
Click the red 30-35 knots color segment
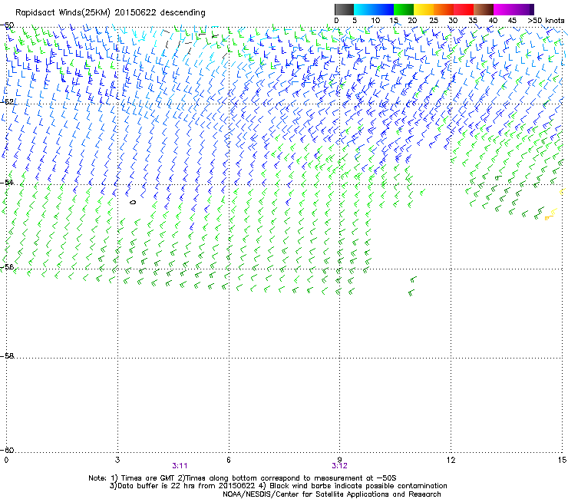464,9
